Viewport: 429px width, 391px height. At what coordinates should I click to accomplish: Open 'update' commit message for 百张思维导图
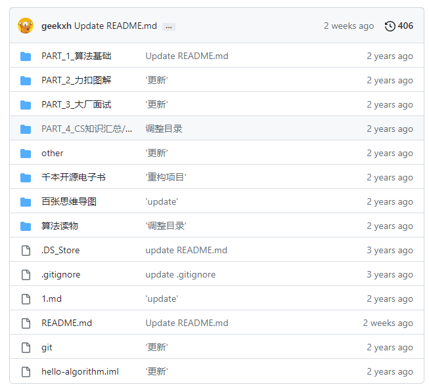[162, 202]
